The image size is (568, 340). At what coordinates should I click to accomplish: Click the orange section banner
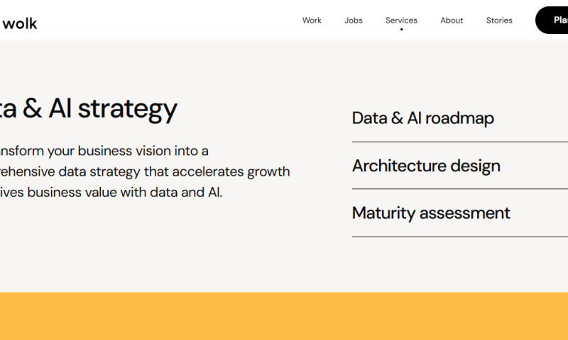pyautogui.click(x=284, y=316)
